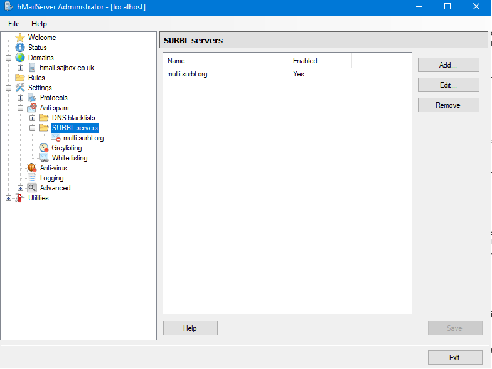Click the Advanced magnifier icon
This screenshot has width=492, height=369.
[31, 188]
